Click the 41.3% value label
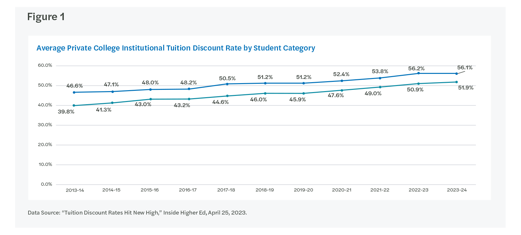Viewport: 521px width, 235px height. point(104,110)
